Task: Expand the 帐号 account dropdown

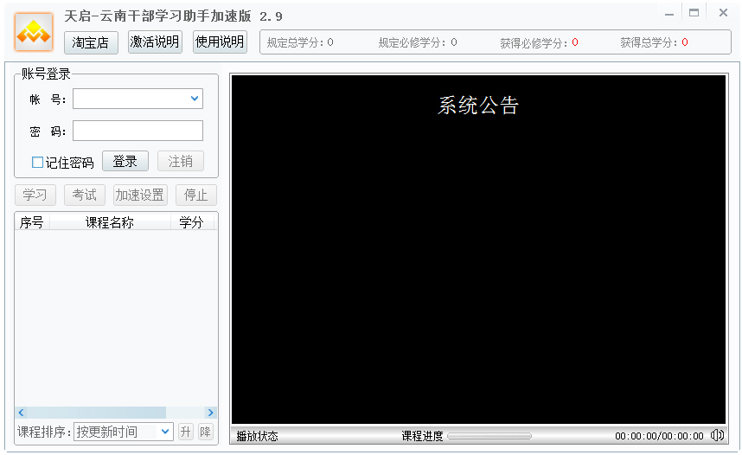Action: pos(195,99)
